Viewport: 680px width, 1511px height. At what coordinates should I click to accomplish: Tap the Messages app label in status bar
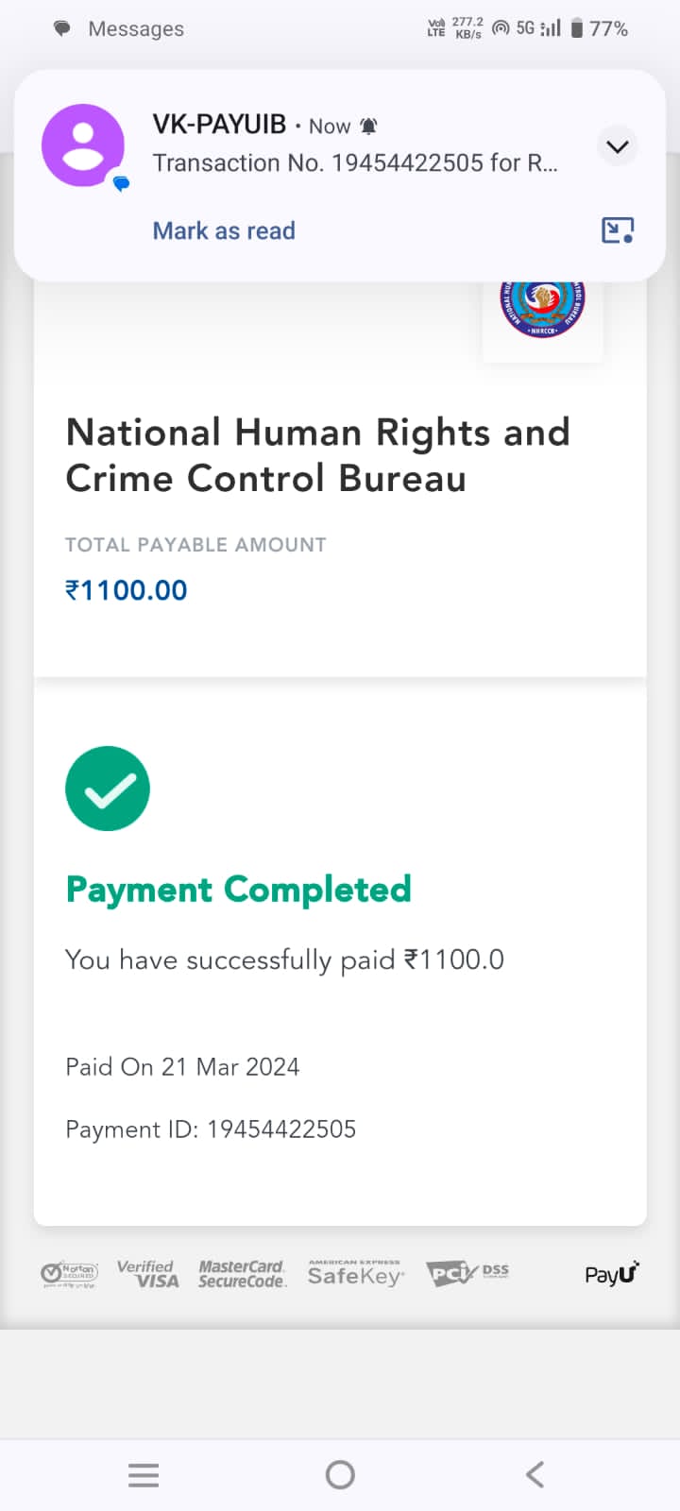click(x=136, y=29)
